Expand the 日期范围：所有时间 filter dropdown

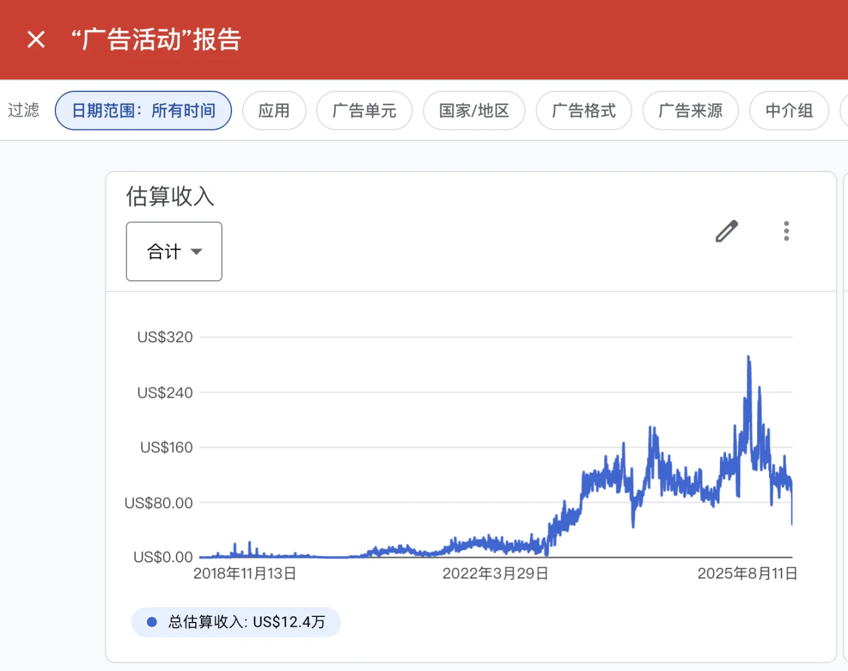142,110
